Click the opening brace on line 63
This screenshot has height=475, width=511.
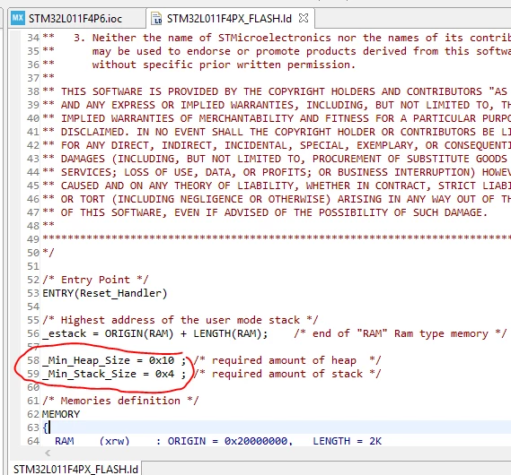pyautogui.click(x=45, y=427)
